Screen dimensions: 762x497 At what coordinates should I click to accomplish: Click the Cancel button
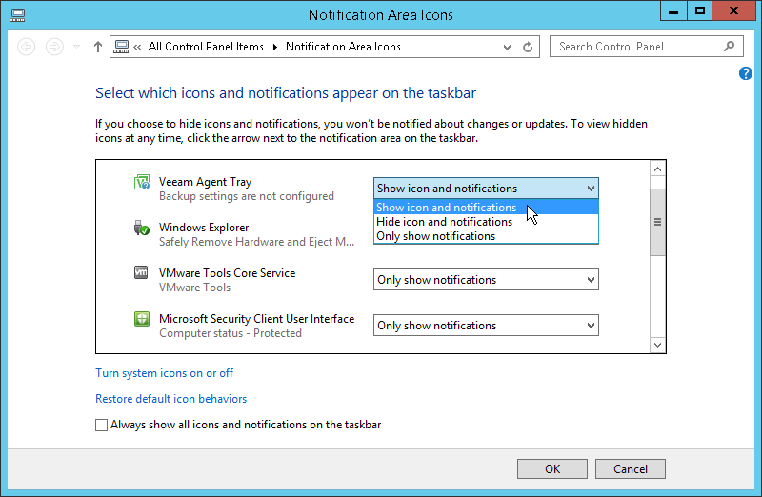[631, 468]
